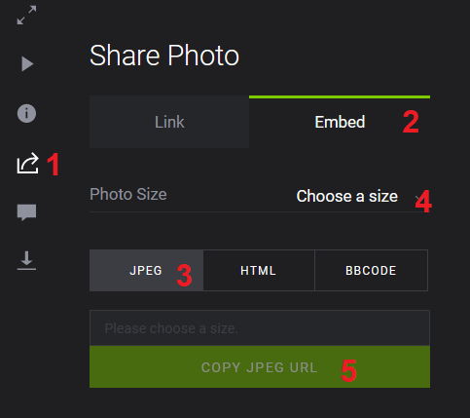Open comments with the speech bubble icon
Image resolution: width=470 pixels, height=418 pixels.
(x=26, y=212)
